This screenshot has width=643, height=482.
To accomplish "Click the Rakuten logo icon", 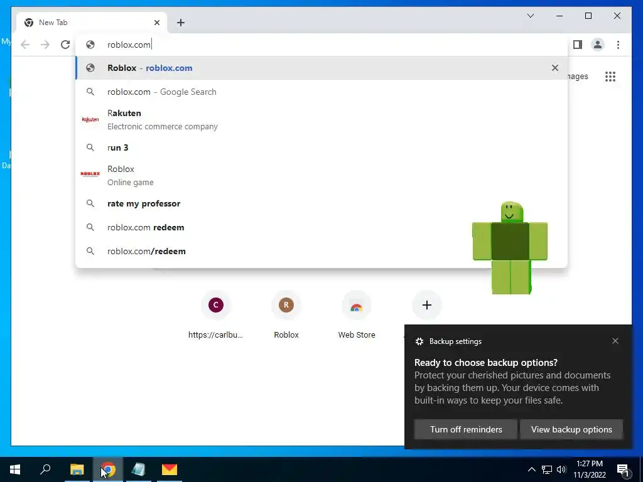I will [x=90, y=120].
